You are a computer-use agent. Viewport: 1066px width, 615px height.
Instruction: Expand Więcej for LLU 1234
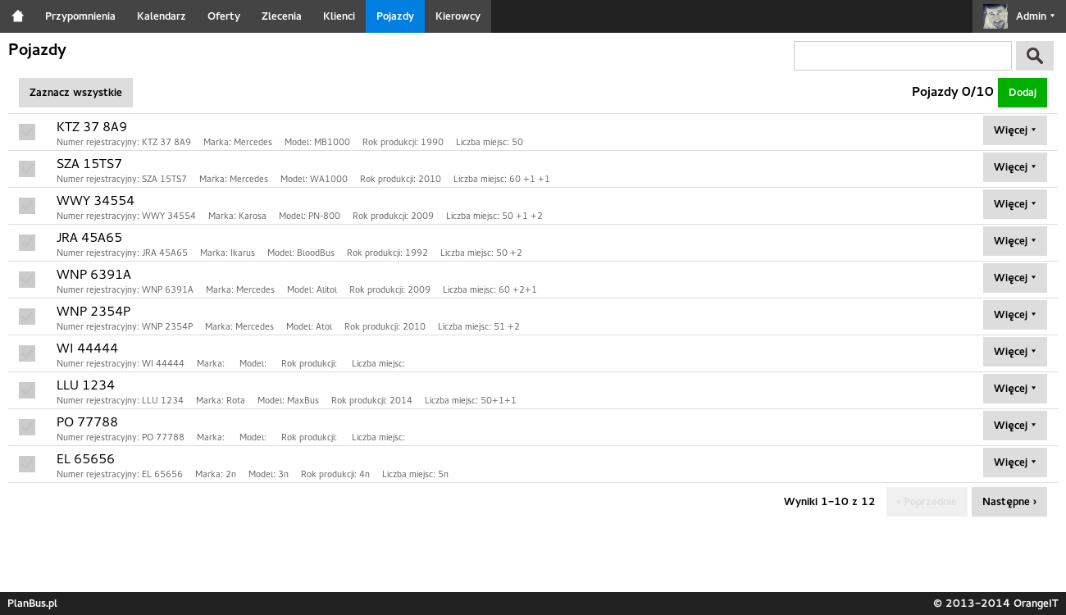1015,389
